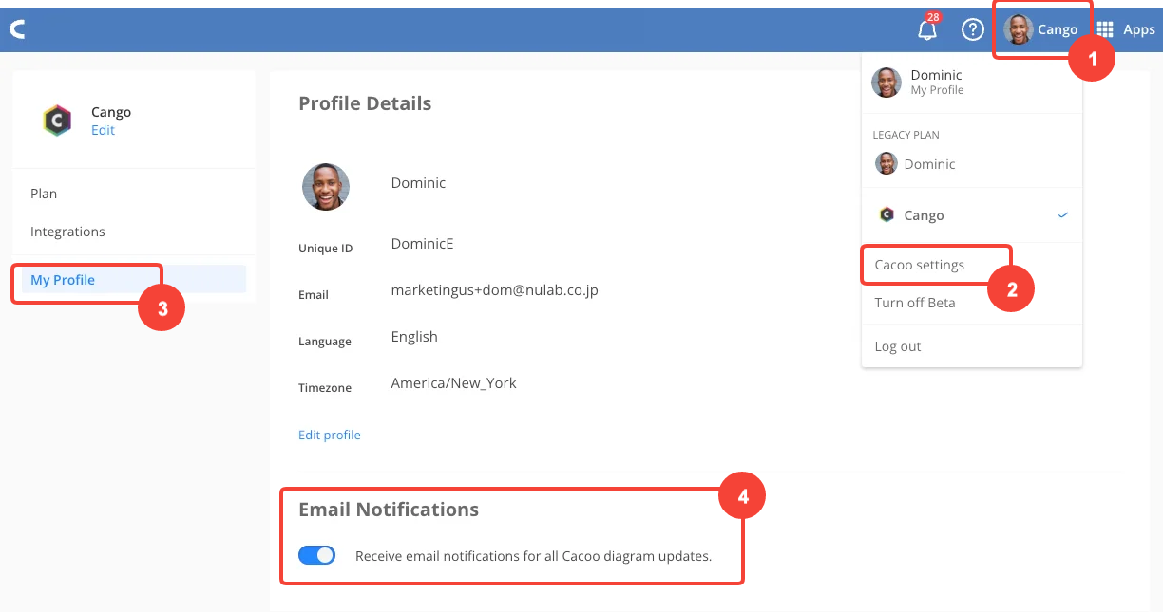The image size is (1163, 612).
Task: Select the Dominic legacy plan account
Action: 971,164
